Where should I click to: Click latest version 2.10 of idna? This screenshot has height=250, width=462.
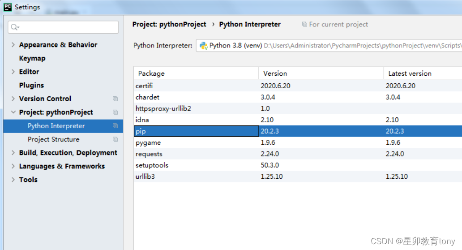[392, 120]
